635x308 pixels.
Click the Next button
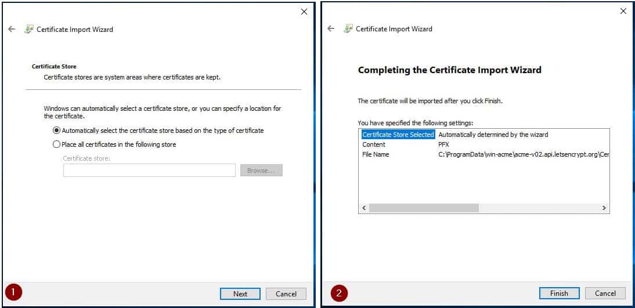[240, 294]
